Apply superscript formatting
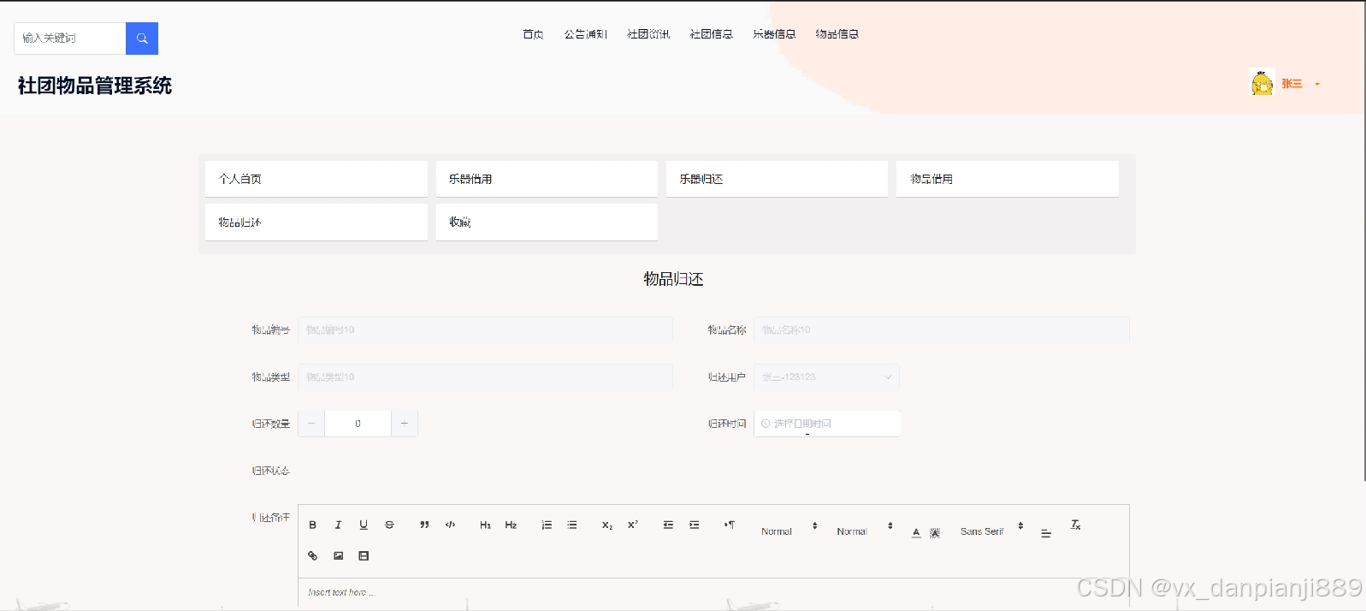 click(633, 525)
